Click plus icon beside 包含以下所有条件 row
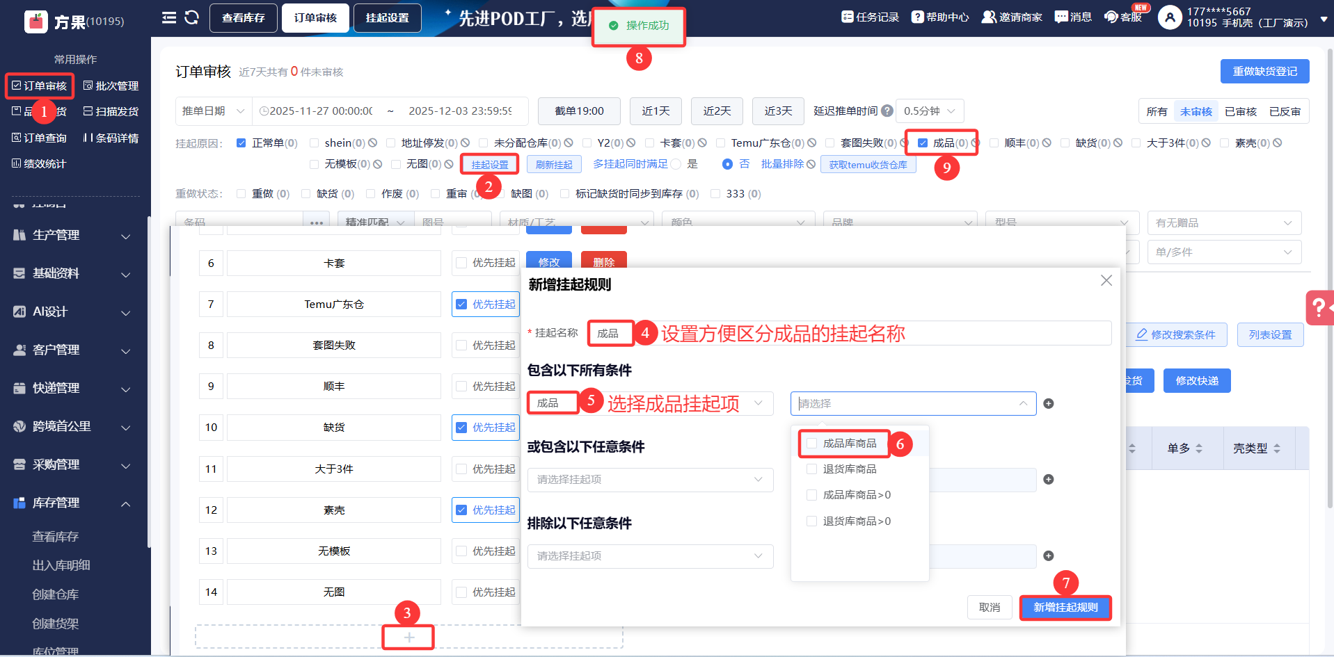Image resolution: width=1334 pixels, height=657 pixels. [1048, 404]
